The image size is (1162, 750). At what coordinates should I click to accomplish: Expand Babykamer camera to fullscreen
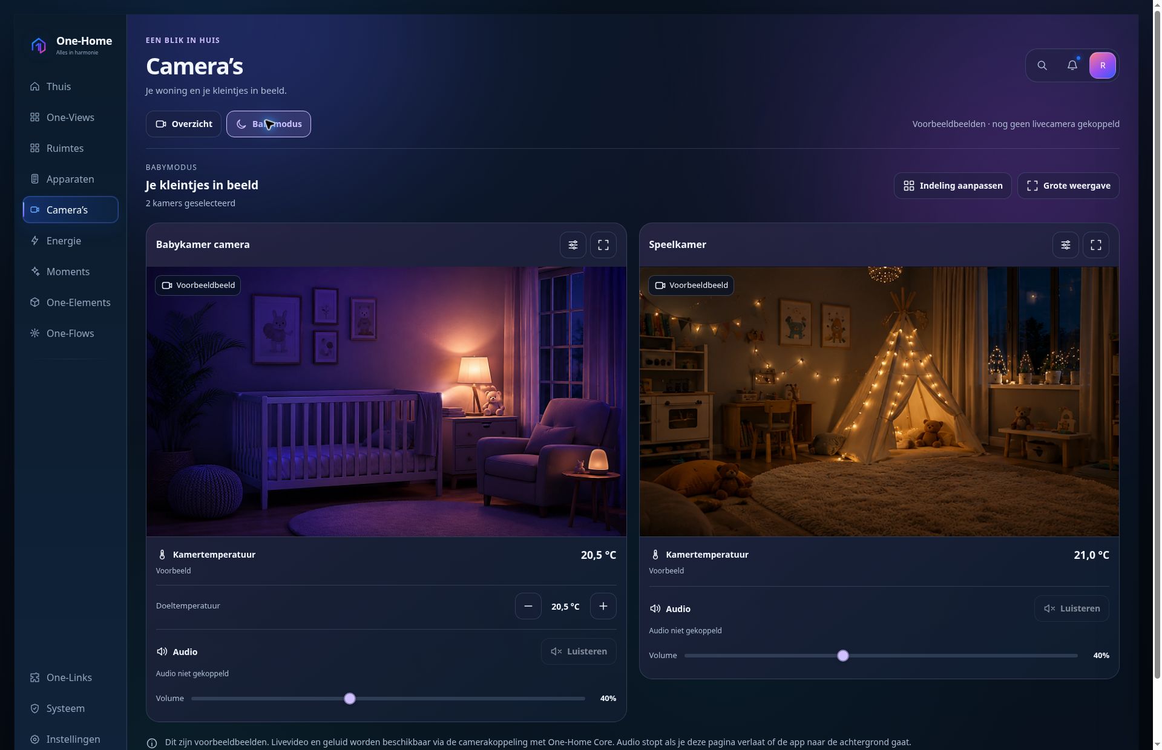[603, 245]
